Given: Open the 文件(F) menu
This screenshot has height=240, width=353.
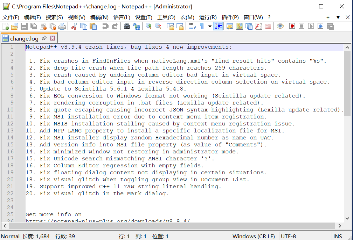Looking at the screenshot, I should (11, 17).
